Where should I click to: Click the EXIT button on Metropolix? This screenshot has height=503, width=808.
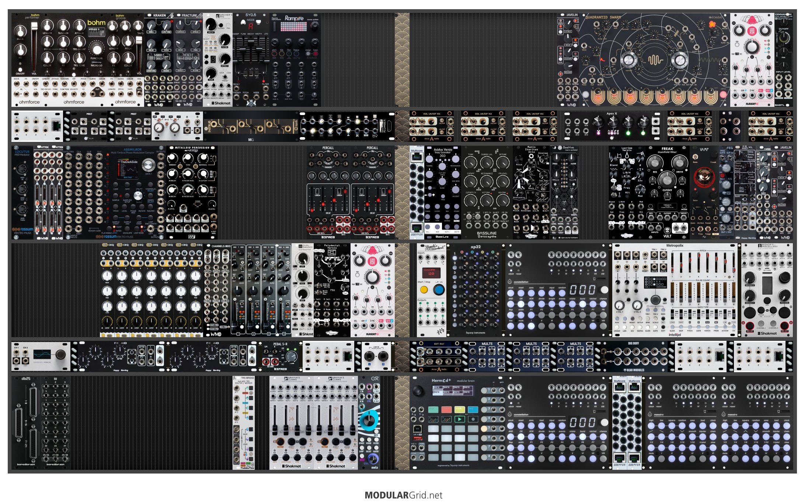(x=665, y=299)
